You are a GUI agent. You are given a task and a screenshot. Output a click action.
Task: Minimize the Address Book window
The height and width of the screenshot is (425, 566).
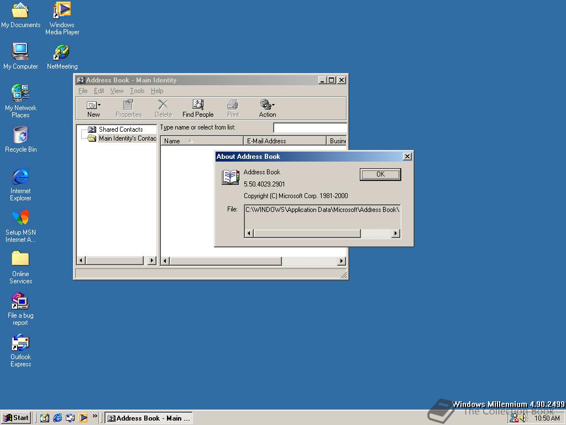(x=323, y=80)
